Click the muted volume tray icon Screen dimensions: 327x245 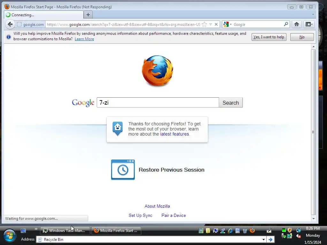[299, 236]
